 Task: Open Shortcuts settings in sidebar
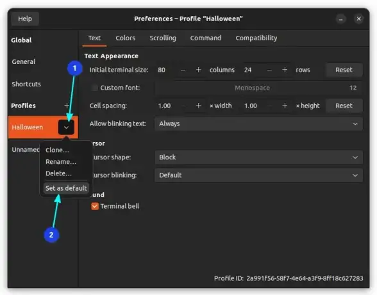(26, 84)
